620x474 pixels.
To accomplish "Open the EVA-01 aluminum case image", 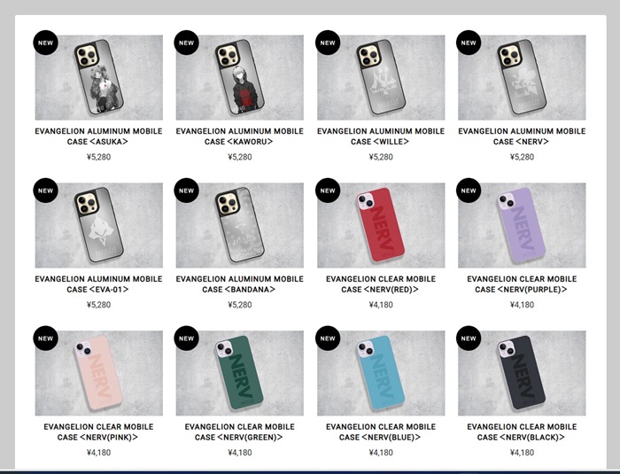I will [x=99, y=225].
